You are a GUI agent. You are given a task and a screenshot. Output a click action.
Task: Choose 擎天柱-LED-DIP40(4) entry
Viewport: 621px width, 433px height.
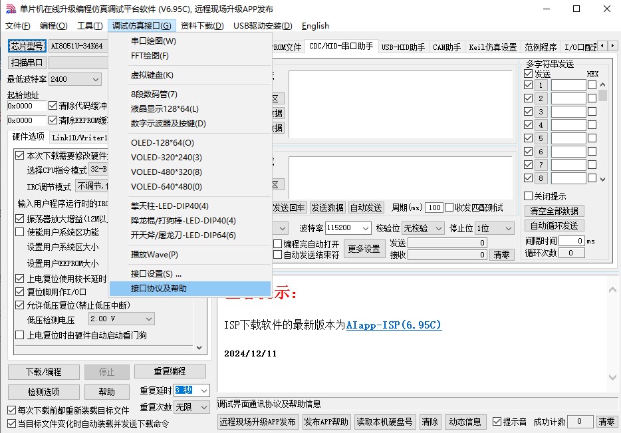coord(190,206)
